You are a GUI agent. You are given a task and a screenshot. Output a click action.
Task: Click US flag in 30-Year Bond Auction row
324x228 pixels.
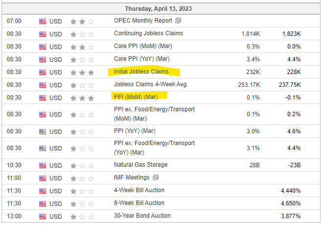point(43,216)
